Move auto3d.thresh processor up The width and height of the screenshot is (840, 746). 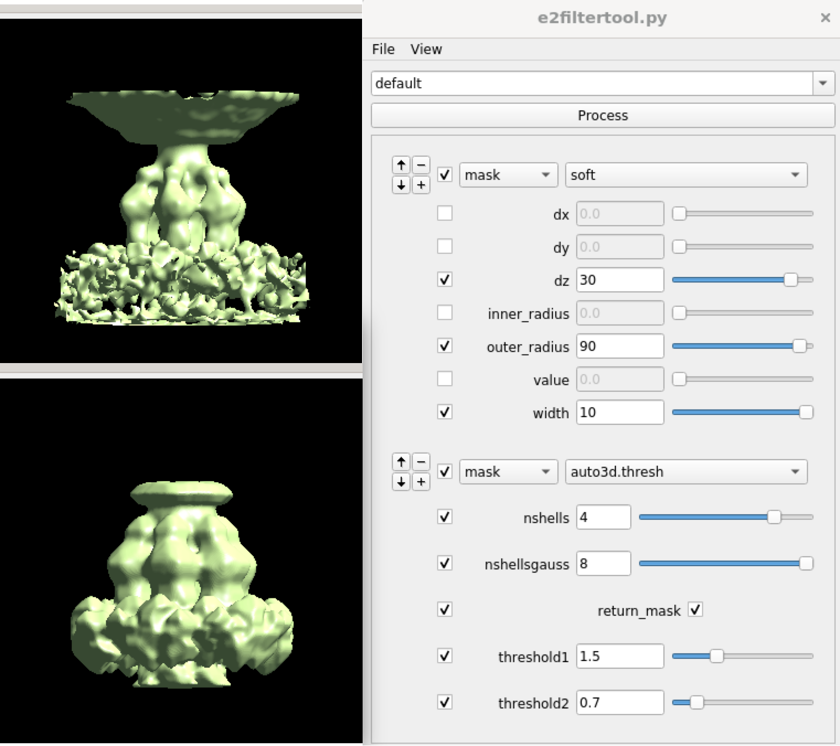(401, 462)
